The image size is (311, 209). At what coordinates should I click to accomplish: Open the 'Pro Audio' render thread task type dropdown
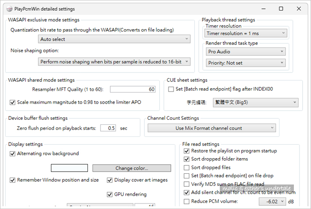(246, 51)
